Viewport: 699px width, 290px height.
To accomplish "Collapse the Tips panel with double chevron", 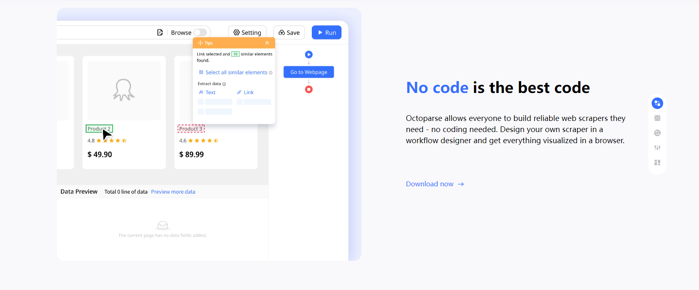I will pyautogui.click(x=267, y=43).
